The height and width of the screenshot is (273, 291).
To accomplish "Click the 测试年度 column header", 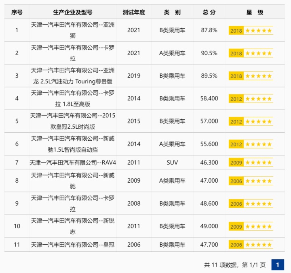I will click(134, 12).
